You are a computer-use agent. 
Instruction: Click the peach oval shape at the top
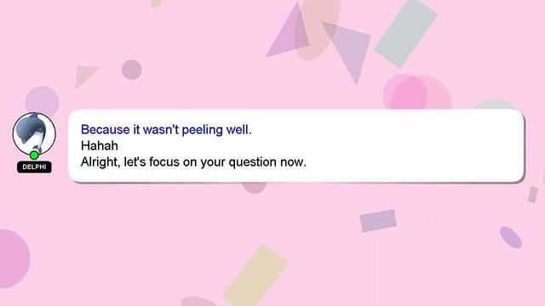coord(317,28)
